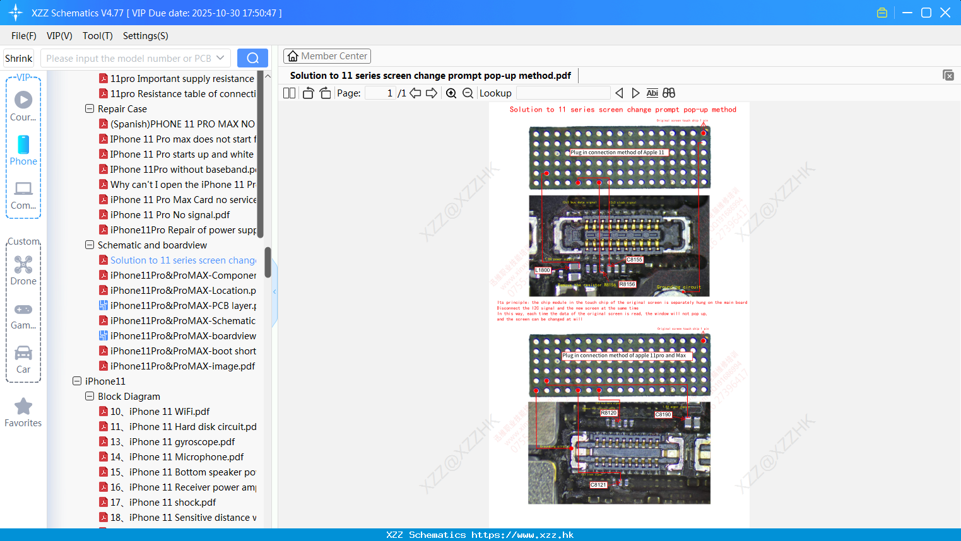Open model number dropdown arrow

(220, 58)
